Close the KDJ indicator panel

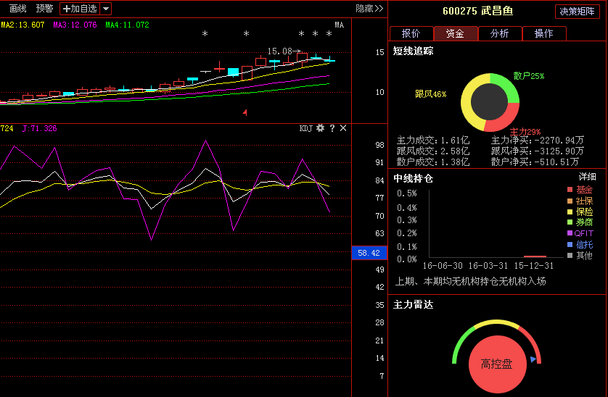tap(343, 128)
